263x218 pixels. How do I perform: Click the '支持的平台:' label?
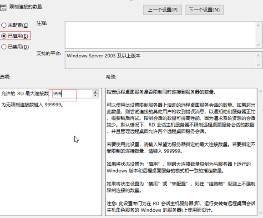49,54
